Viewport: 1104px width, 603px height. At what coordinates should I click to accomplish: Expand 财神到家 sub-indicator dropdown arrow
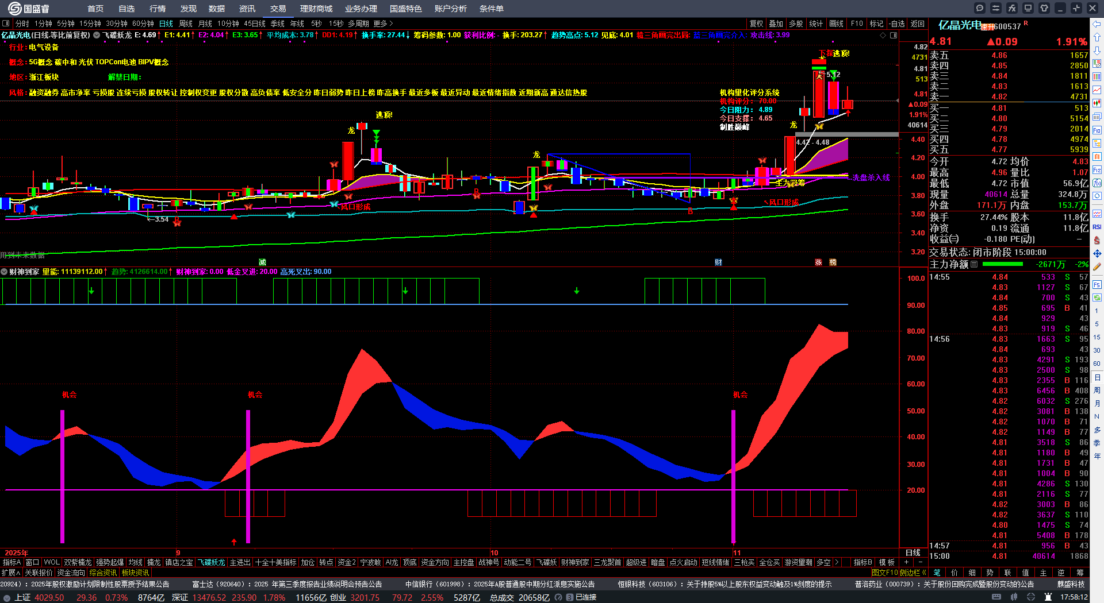(x=4, y=272)
